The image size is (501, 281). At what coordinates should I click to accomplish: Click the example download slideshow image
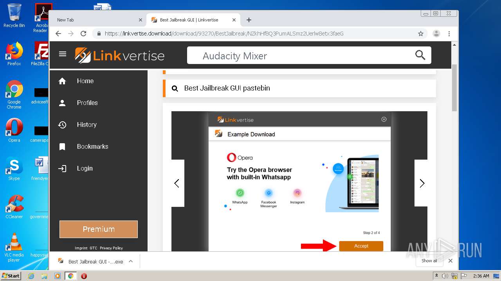coord(299,181)
